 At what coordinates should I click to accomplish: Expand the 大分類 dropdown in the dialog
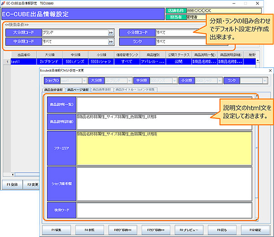pyautogui.click(x=128, y=80)
